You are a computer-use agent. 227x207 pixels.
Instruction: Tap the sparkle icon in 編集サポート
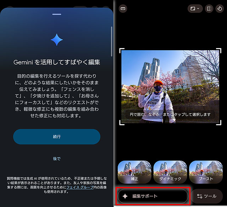(125, 196)
